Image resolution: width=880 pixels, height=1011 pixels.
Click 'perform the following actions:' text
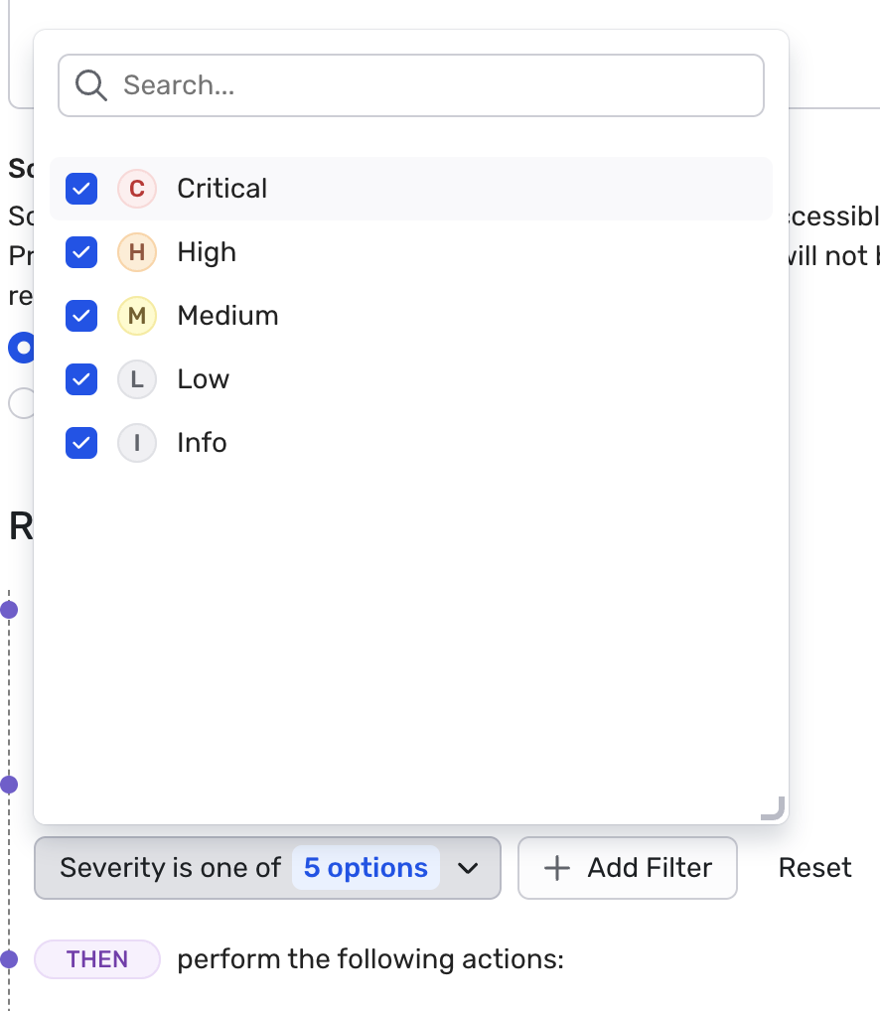click(370, 959)
